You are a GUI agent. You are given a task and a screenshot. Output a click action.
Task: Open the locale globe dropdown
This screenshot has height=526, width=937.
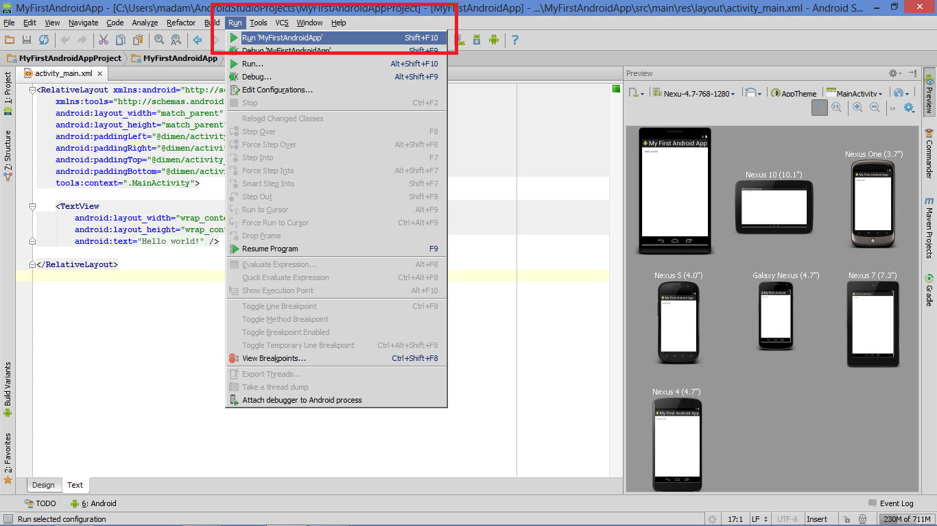pos(901,93)
